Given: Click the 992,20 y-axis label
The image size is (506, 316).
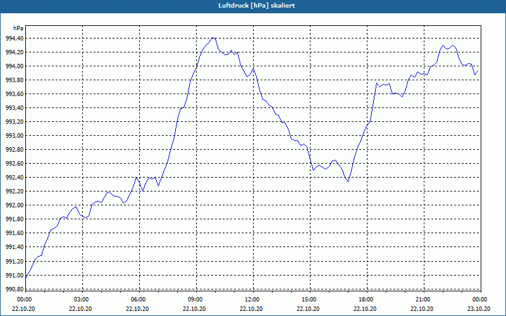Looking at the screenshot, I should (x=15, y=191).
